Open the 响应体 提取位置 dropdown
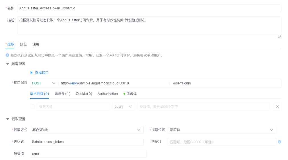Viewport: 288px width, 160px height. pos(222,130)
